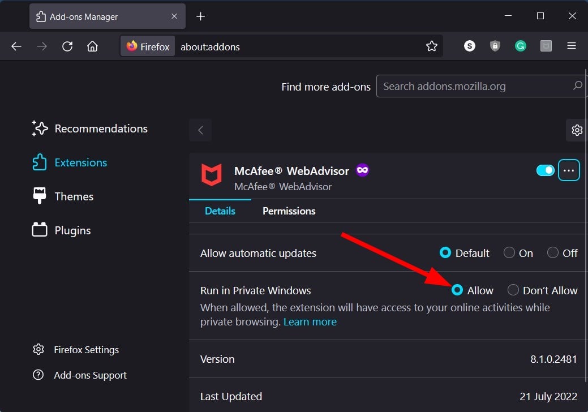Select Don't Allow for private windows
588x412 pixels.
point(513,290)
